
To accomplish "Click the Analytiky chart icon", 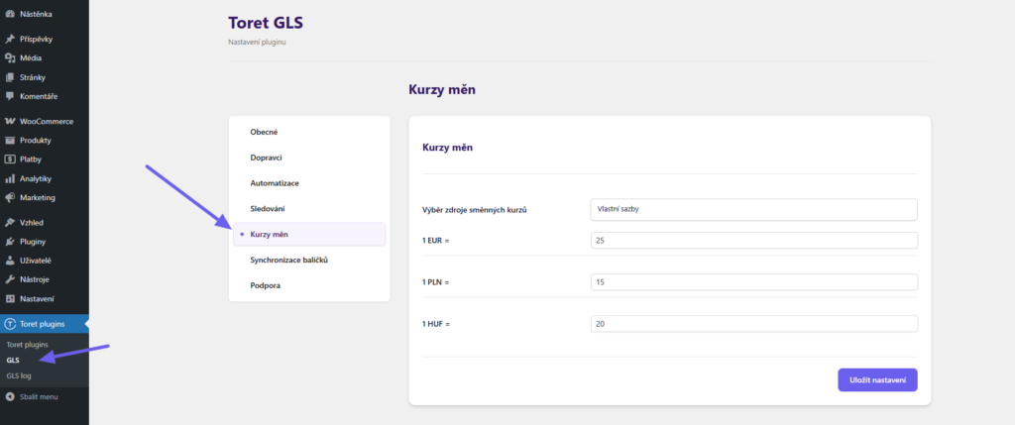I will point(10,178).
